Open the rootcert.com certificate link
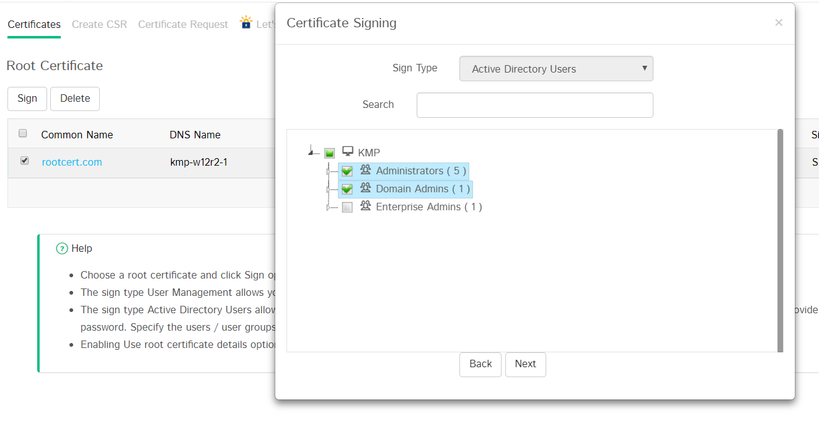Image resolution: width=819 pixels, height=428 pixels. pos(72,162)
